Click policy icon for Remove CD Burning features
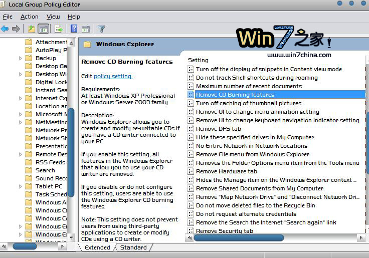Screen dimensions: 369x258 (x=191, y=95)
